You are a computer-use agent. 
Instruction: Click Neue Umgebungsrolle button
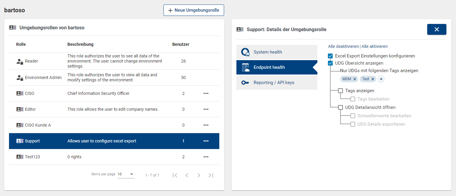[194, 10]
